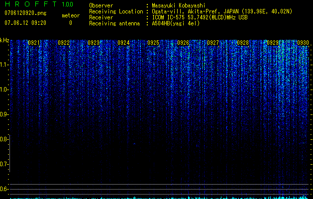
Task: Click the vertical gray range bar near 0.7 kHz
Action: pyautogui.click(x=9, y=153)
